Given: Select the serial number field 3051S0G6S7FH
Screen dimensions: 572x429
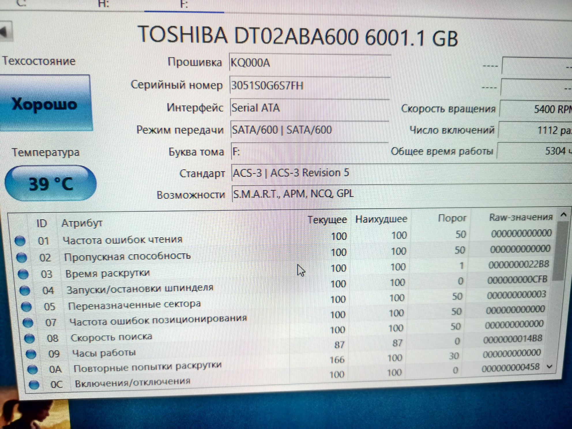Looking at the screenshot, I should (x=310, y=85).
